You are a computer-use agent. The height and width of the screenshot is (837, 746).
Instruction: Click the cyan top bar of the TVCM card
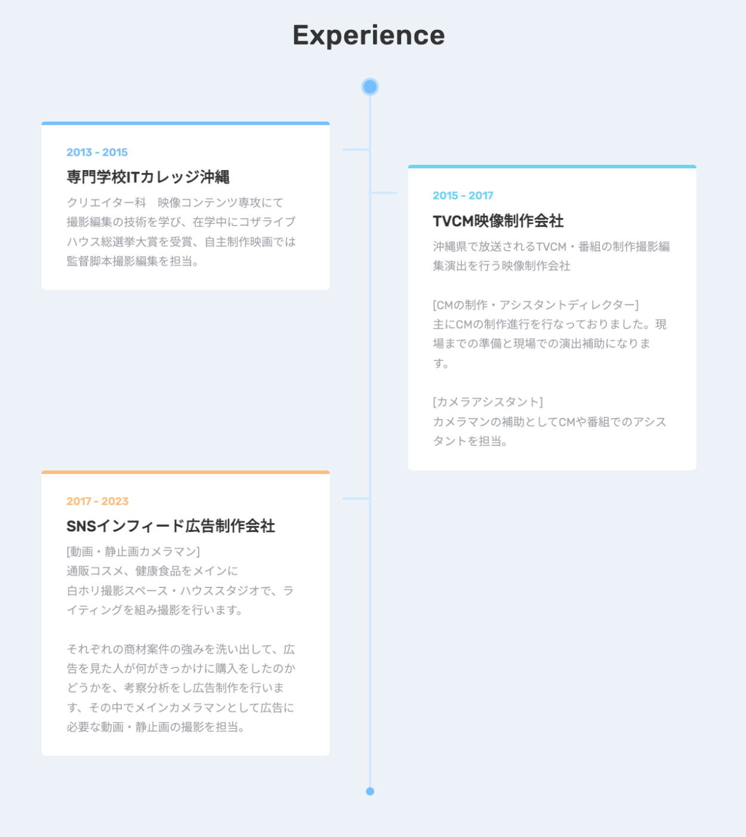552,167
